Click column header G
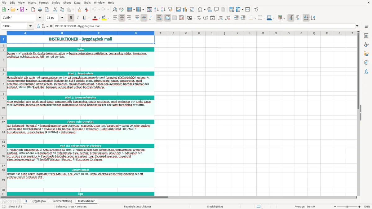This screenshot has width=372, height=209. (x=186, y=33)
